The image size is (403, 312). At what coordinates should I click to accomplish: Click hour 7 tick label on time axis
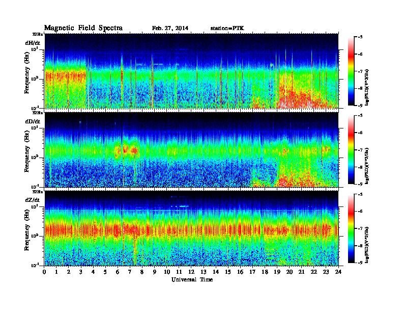coord(130,272)
